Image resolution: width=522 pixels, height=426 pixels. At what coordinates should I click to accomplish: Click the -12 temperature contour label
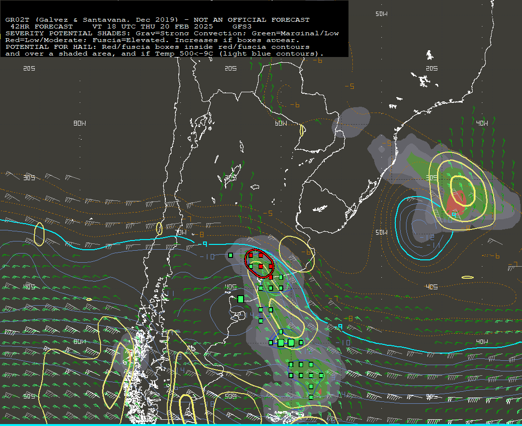(x=427, y=238)
